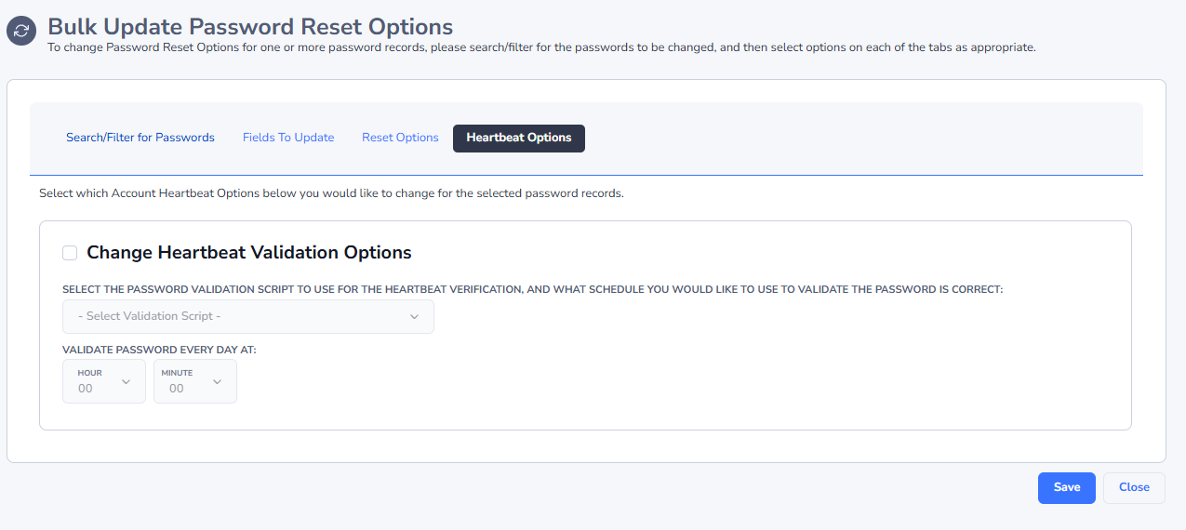Switch to the Fields To Update tab

[288, 138]
